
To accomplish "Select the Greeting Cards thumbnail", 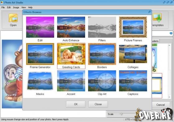I will 71,54.
